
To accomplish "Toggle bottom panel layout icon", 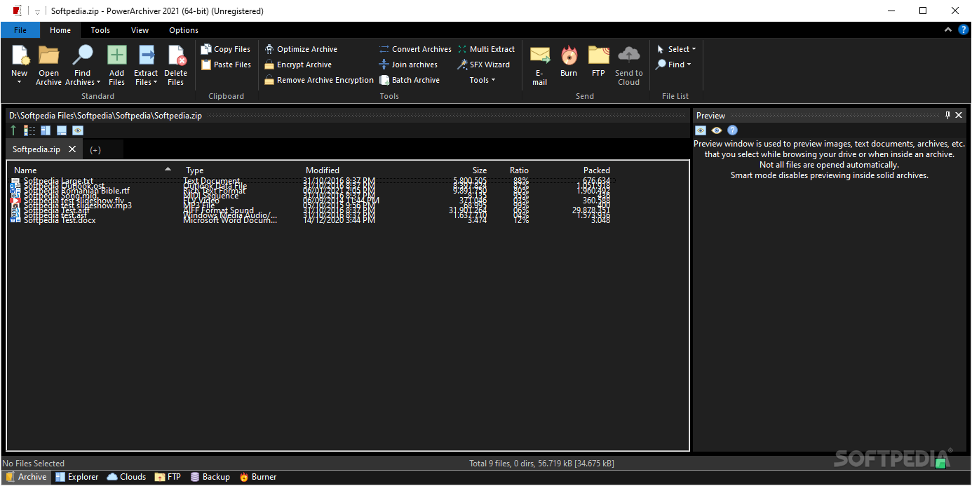I will (x=62, y=130).
